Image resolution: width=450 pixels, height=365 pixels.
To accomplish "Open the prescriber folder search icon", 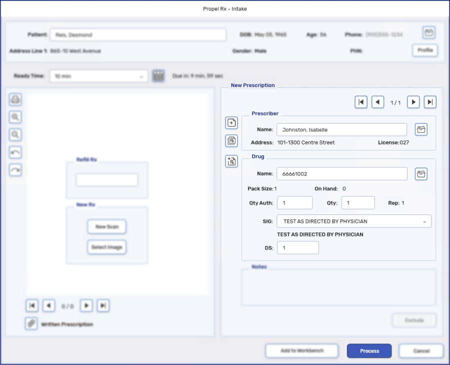I will tap(421, 129).
